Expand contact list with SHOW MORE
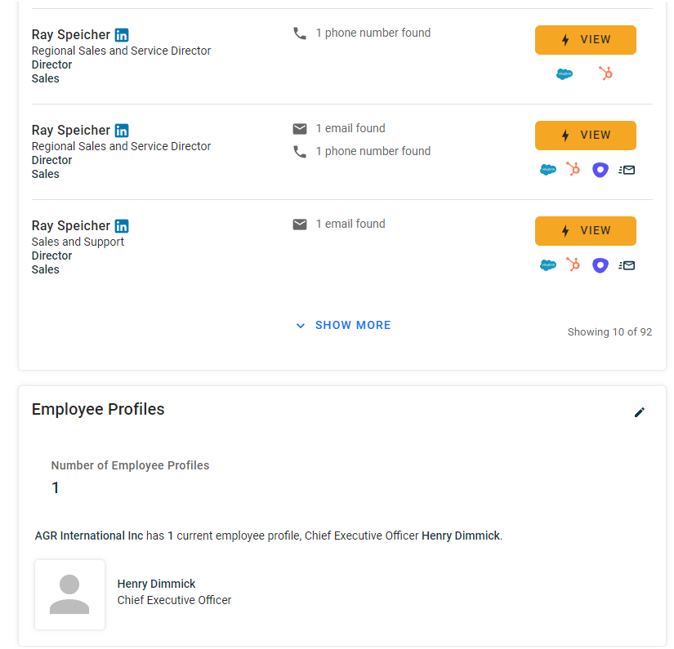This screenshot has height=649, width=674. click(353, 325)
